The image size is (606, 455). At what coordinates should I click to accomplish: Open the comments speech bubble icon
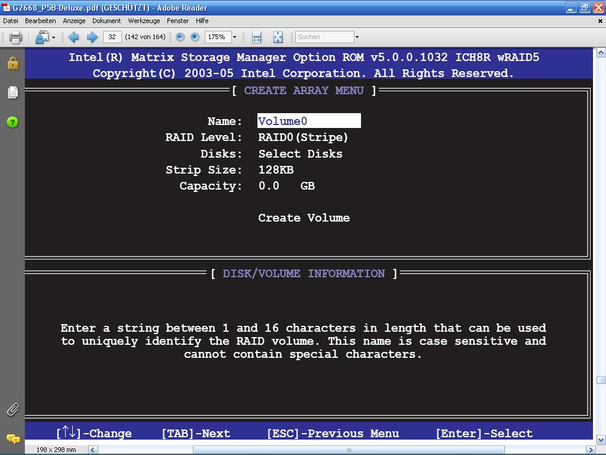tap(13, 439)
